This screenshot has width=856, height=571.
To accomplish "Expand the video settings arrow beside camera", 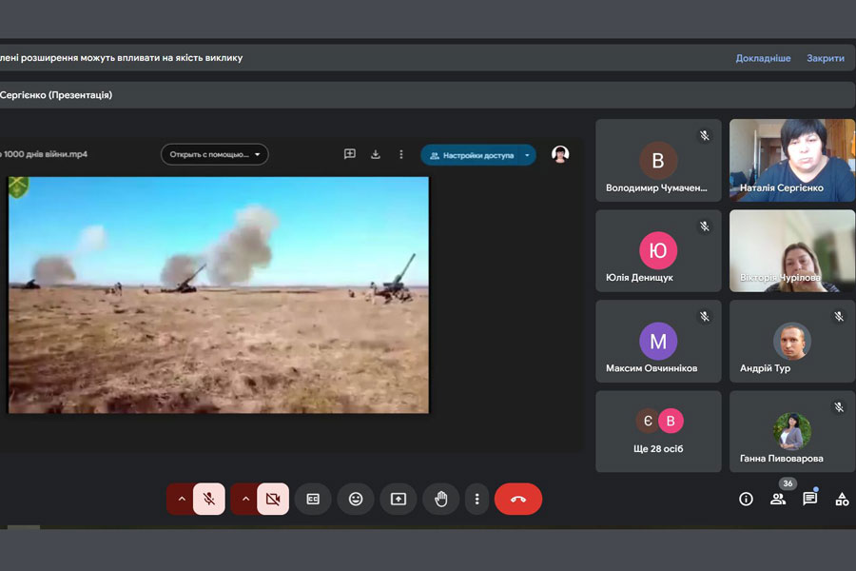I will (244, 499).
